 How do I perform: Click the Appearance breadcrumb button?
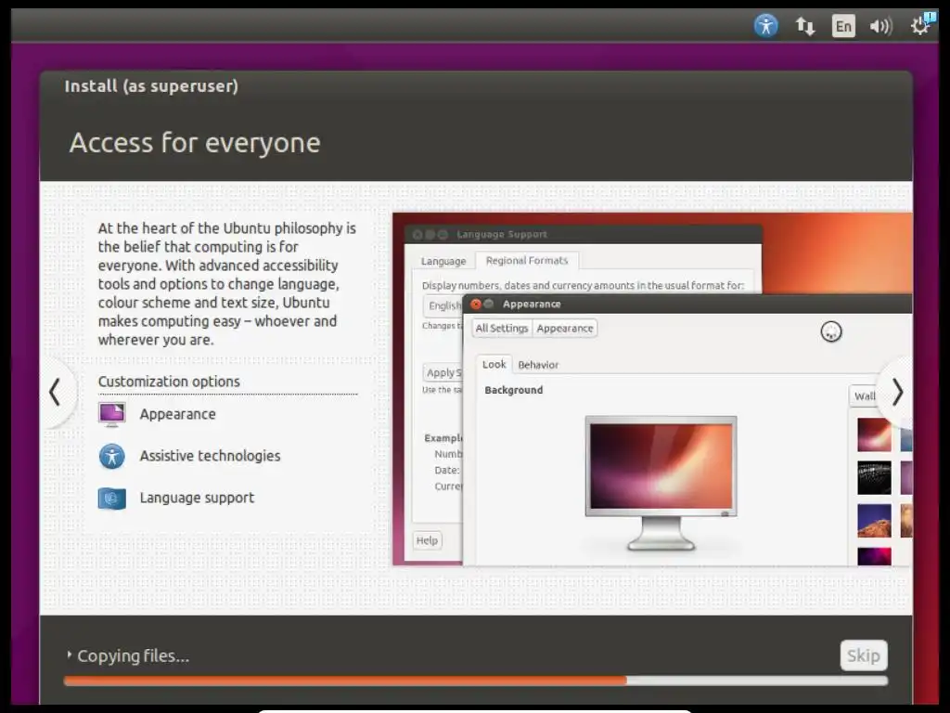pyautogui.click(x=565, y=328)
